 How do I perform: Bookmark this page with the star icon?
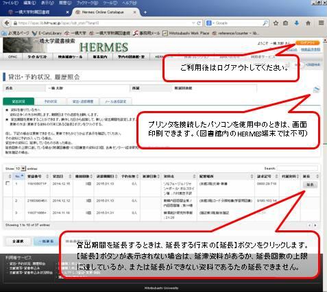click(x=276, y=23)
